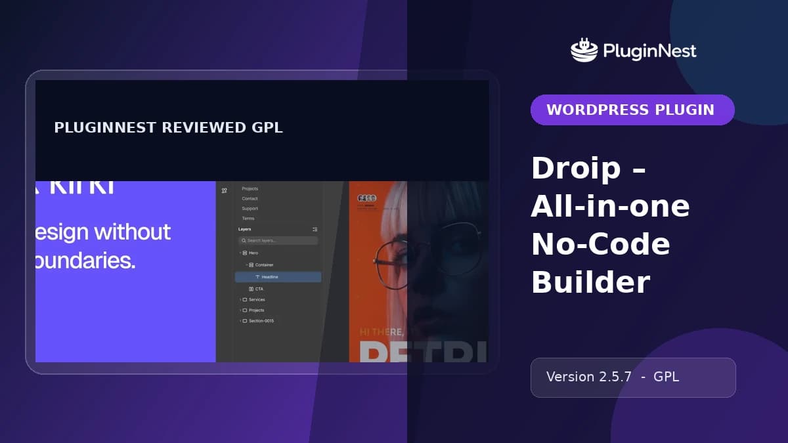This screenshot has width=788, height=443.
Task: Click the PluginNest logo
Action: click(634, 51)
